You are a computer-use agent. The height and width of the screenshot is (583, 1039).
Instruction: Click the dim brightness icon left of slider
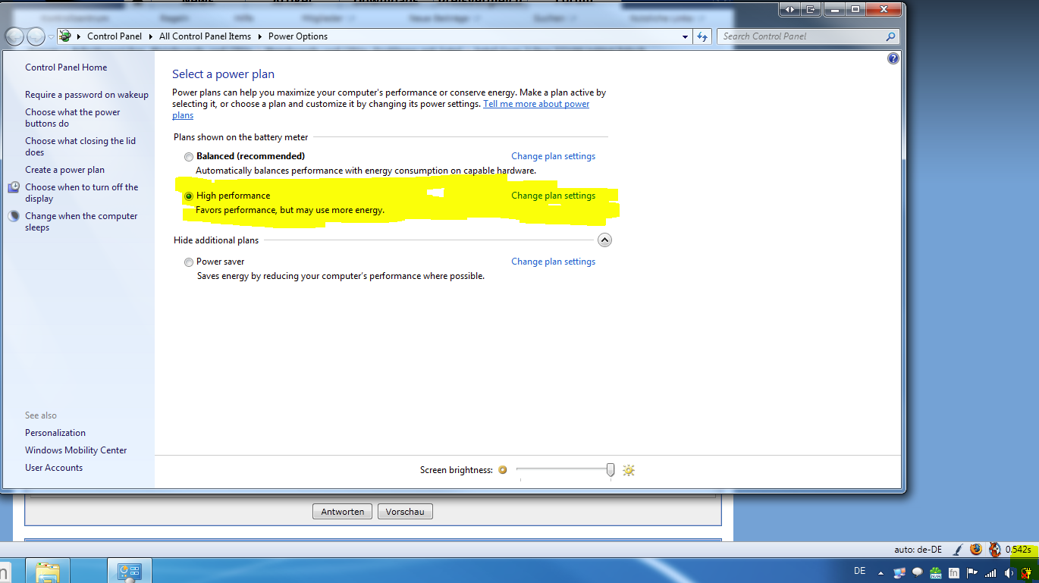click(502, 470)
